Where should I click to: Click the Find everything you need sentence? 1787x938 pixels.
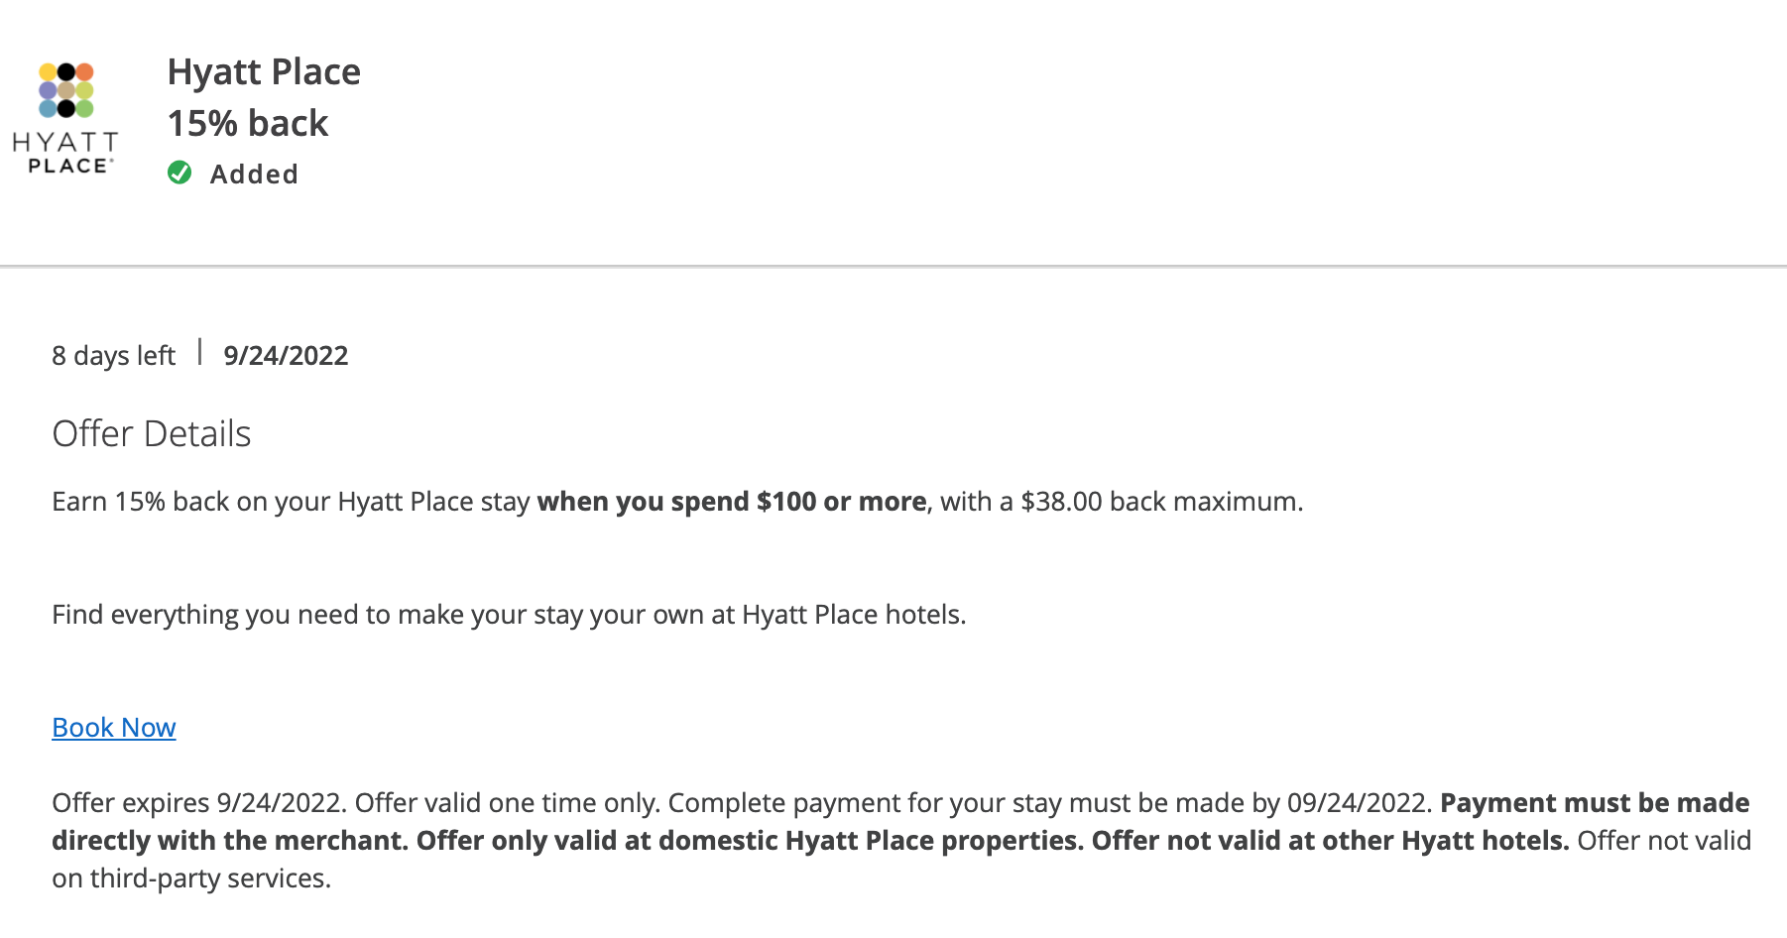point(508,615)
